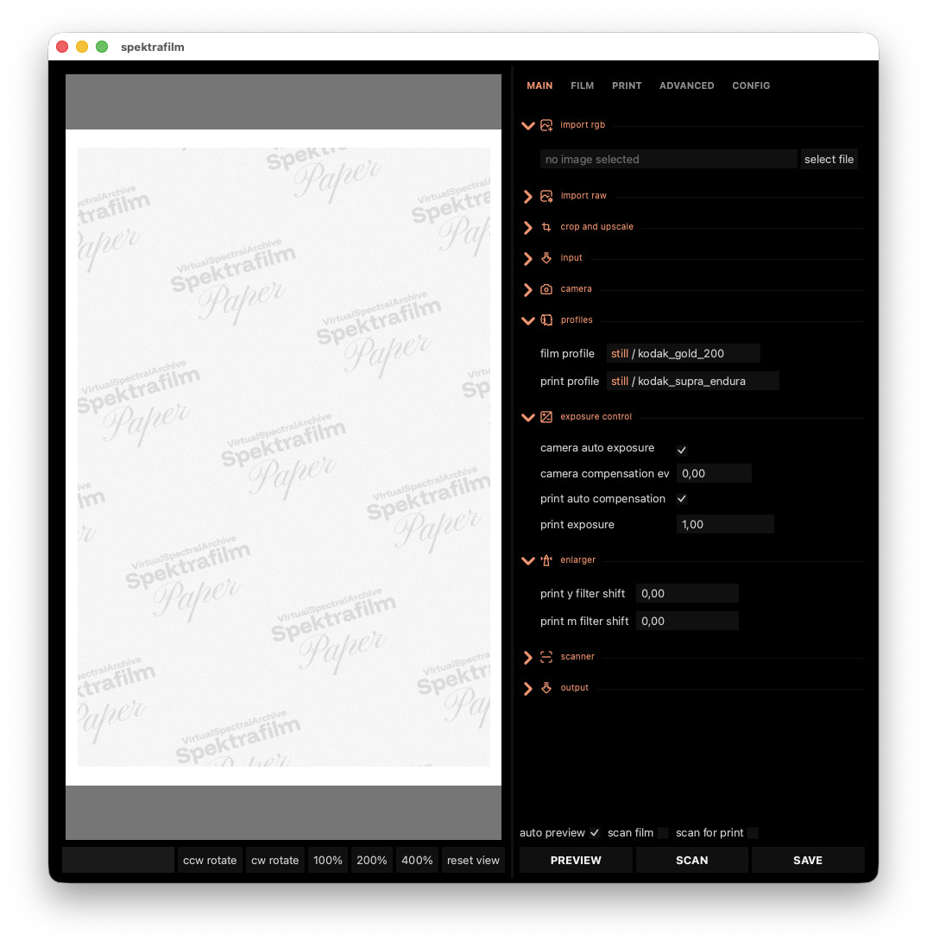927x947 pixels.
Task: Set zoom to 200%
Action: [x=371, y=860]
